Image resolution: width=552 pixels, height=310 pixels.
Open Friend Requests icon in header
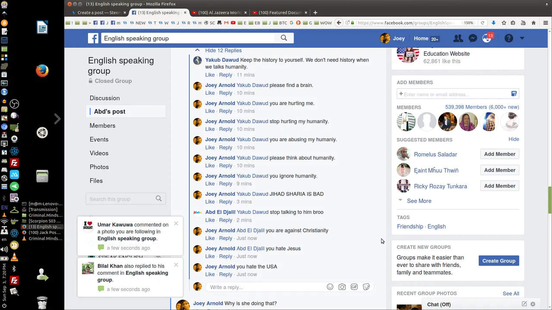[458, 38]
